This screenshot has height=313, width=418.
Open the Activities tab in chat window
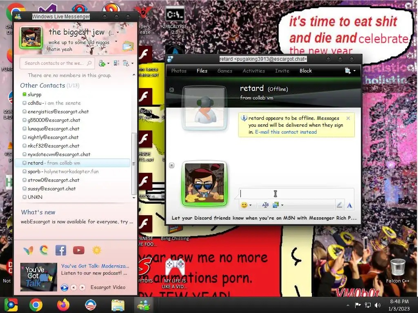(x=253, y=71)
